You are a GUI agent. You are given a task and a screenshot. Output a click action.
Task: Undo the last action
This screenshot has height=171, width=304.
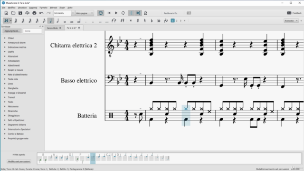point(41,13)
